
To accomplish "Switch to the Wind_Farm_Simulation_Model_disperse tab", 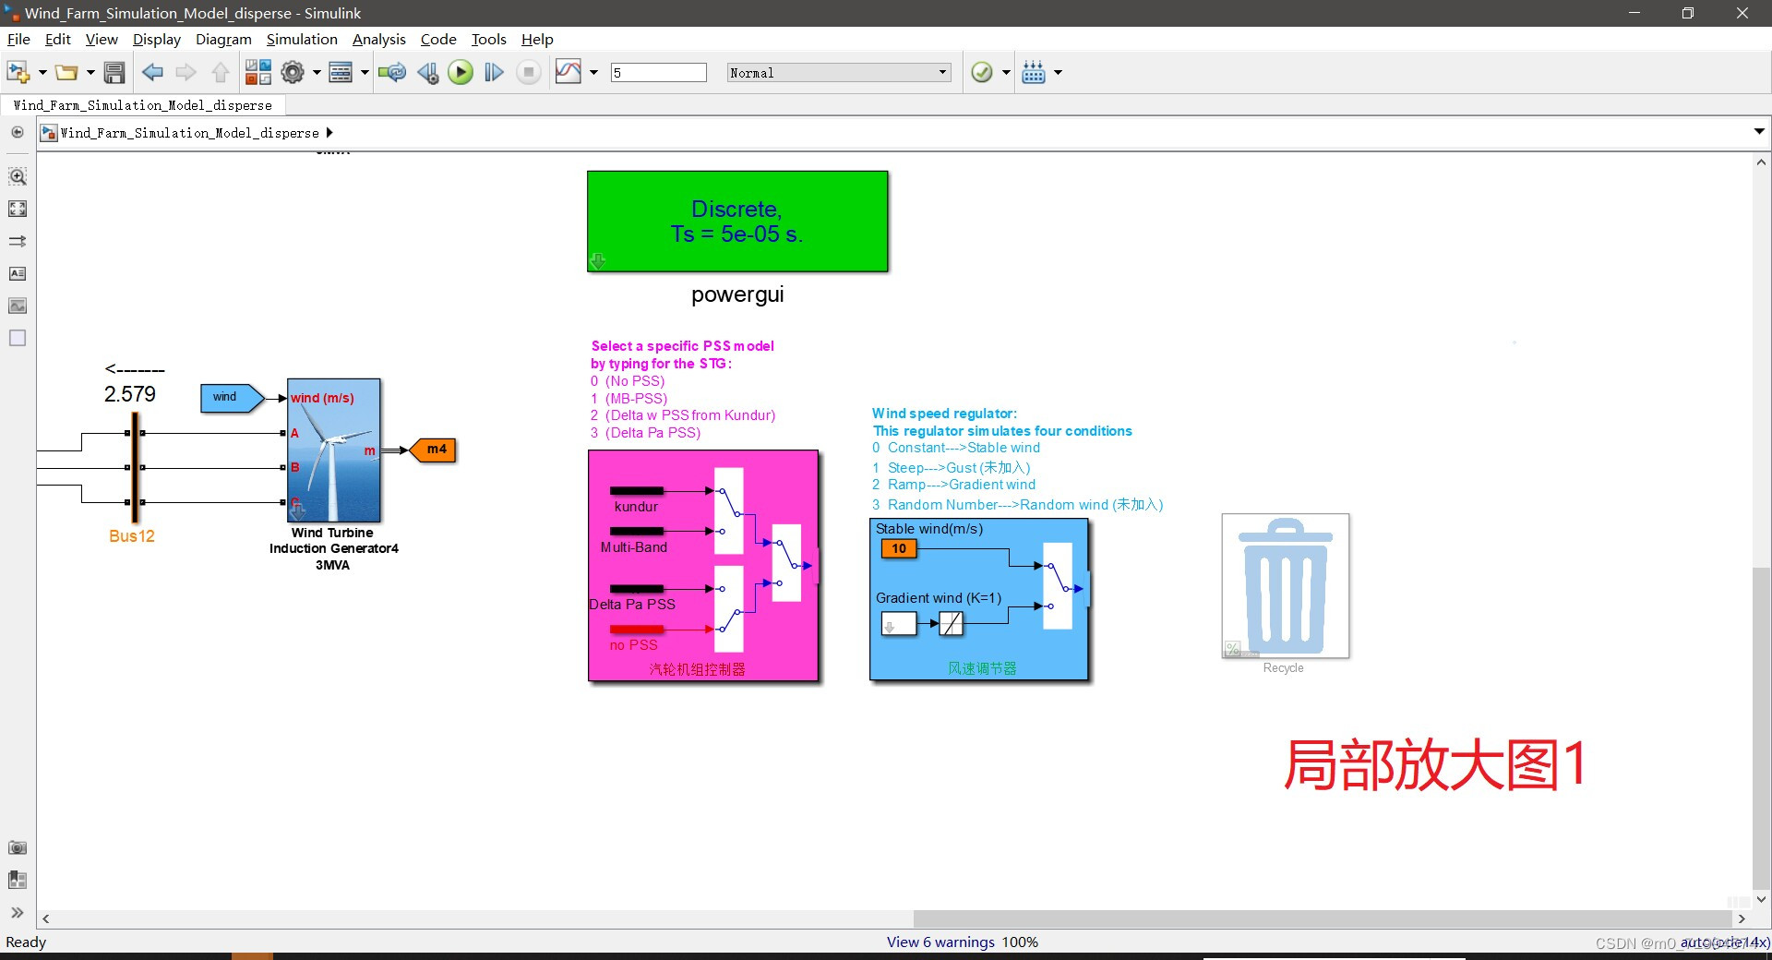I will pyautogui.click(x=143, y=105).
